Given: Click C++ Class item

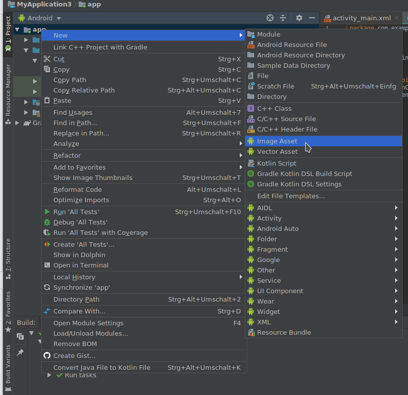Looking at the screenshot, I should pyautogui.click(x=274, y=109).
